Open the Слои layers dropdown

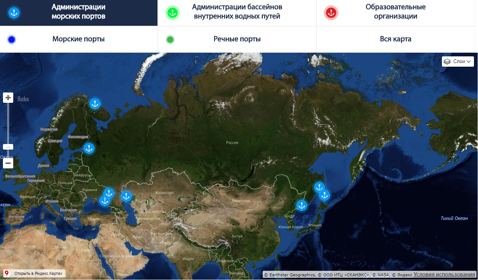pyautogui.click(x=458, y=62)
